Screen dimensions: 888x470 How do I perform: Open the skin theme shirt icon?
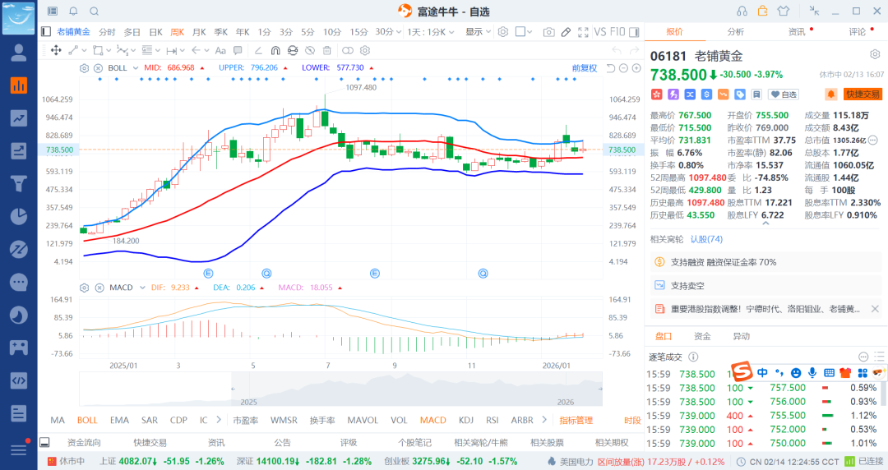(784, 11)
